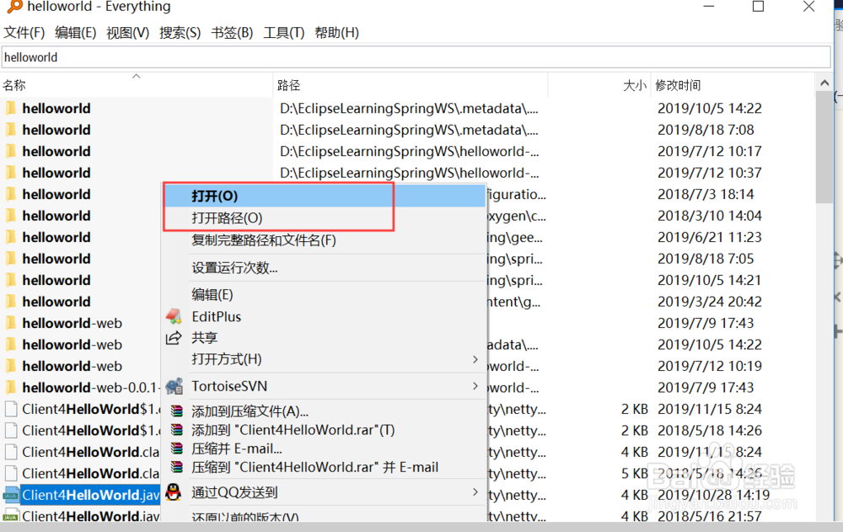Expand the TortoiseSVN submenu arrow
Image resolution: width=843 pixels, height=532 pixels.
point(475,386)
